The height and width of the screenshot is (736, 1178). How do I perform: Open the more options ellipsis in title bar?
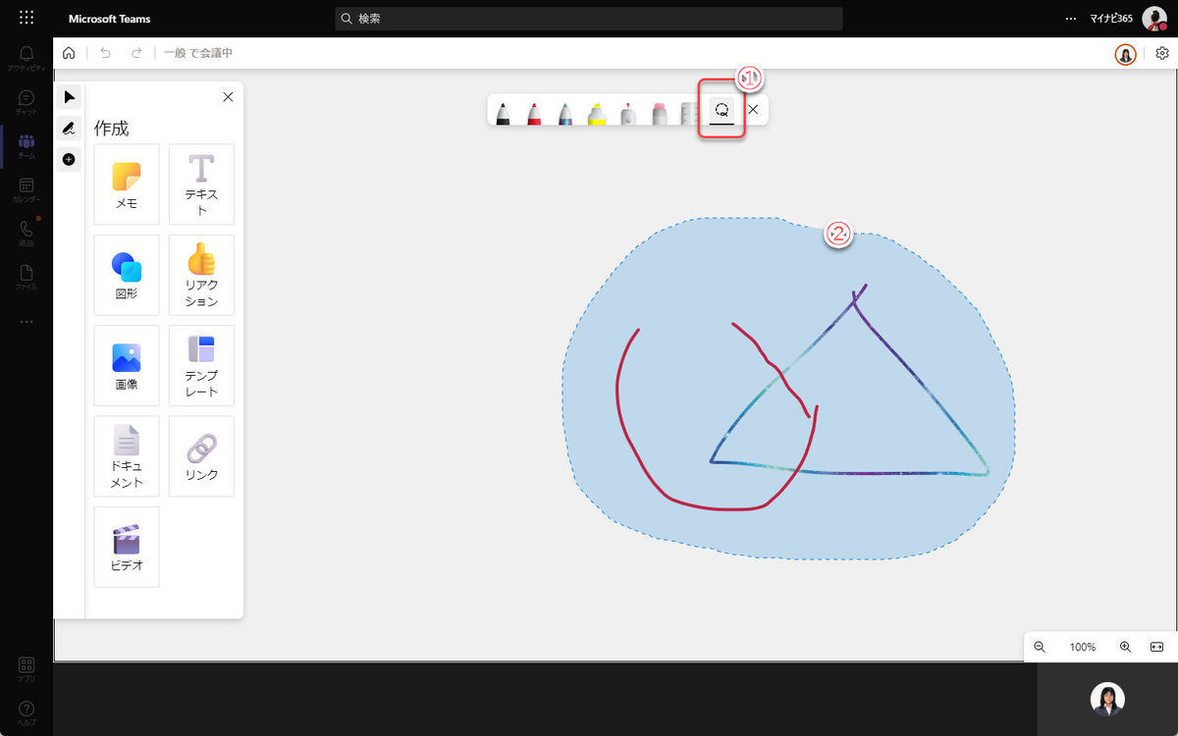(x=1071, y=19)
